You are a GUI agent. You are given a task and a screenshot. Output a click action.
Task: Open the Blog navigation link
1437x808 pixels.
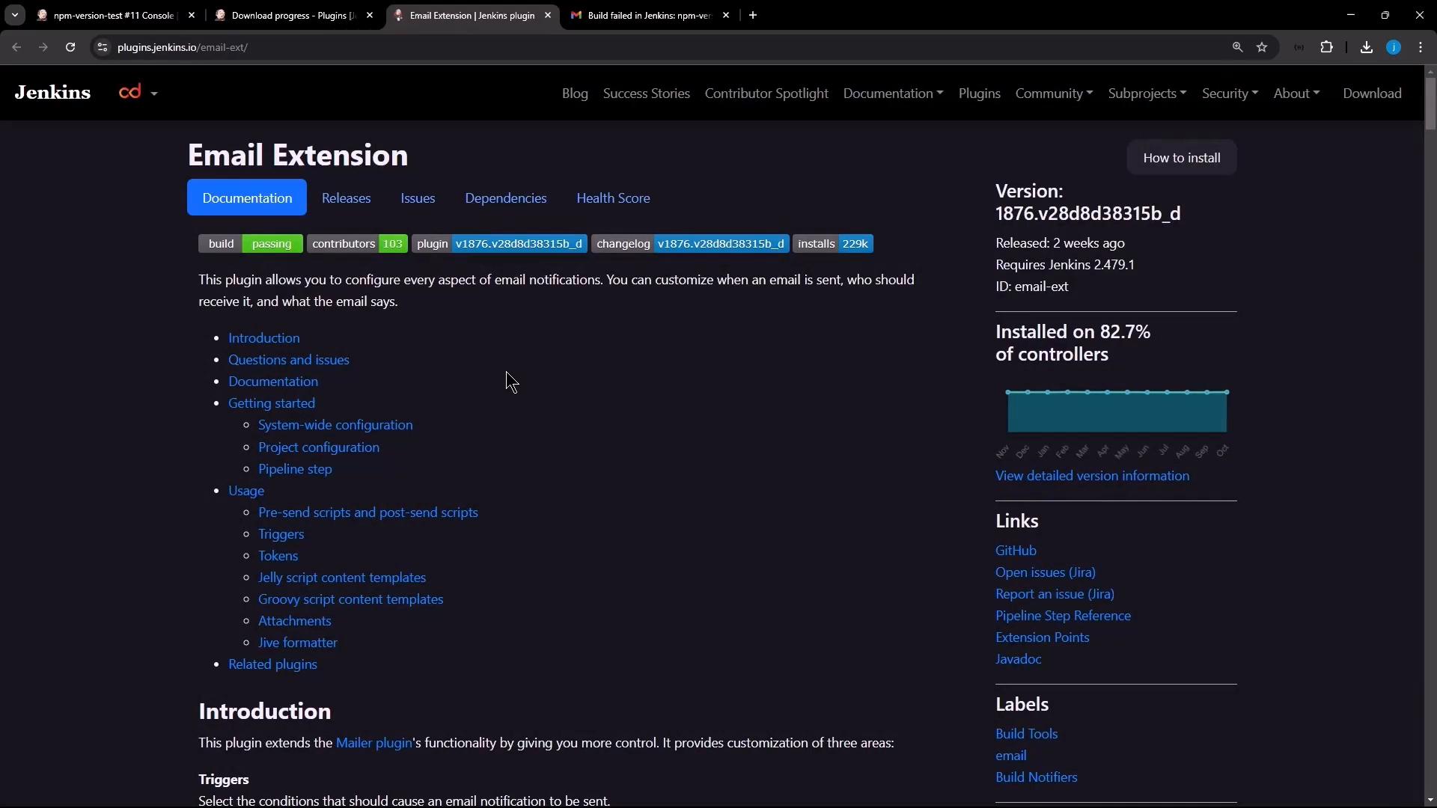click(575, 94)
